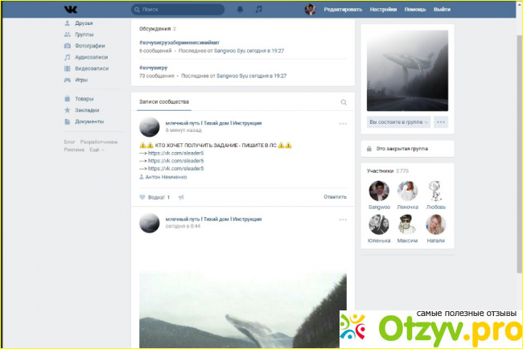Expand the 'Вы состоите в группе' dropdown
The height and width of the screenshot is (349, 523).
coord(398,122)
